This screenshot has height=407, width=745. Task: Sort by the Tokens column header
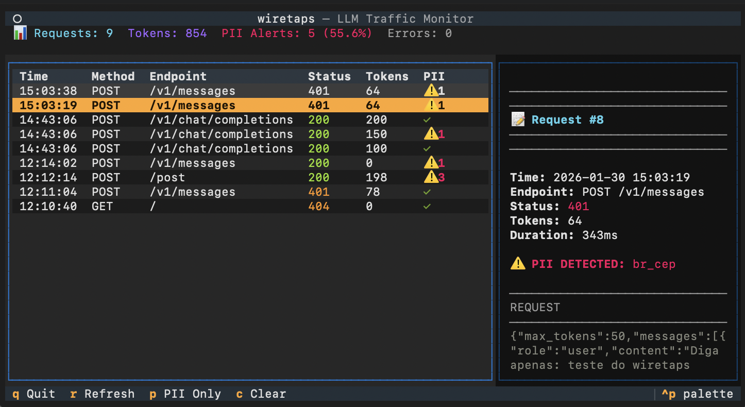(x=387, y=76)
